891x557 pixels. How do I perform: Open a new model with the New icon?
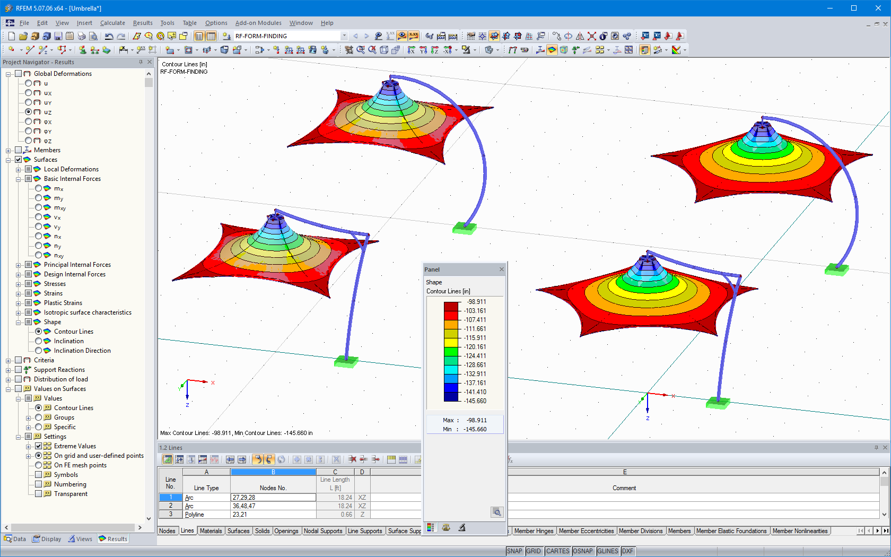[11, 36]
